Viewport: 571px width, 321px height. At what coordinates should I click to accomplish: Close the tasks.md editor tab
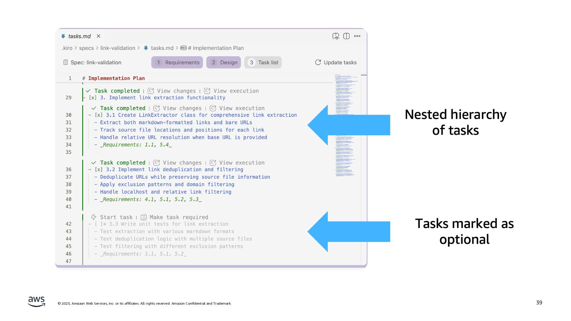point(98,36)
